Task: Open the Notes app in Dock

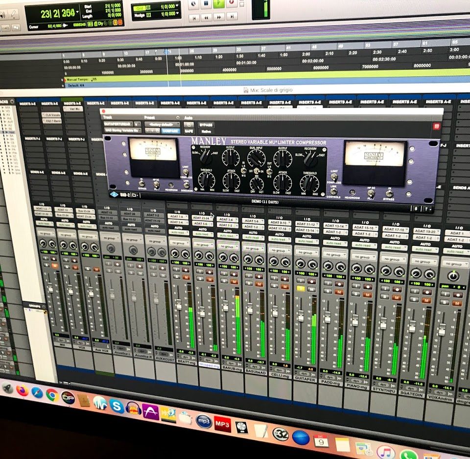Action: [342, 445]
